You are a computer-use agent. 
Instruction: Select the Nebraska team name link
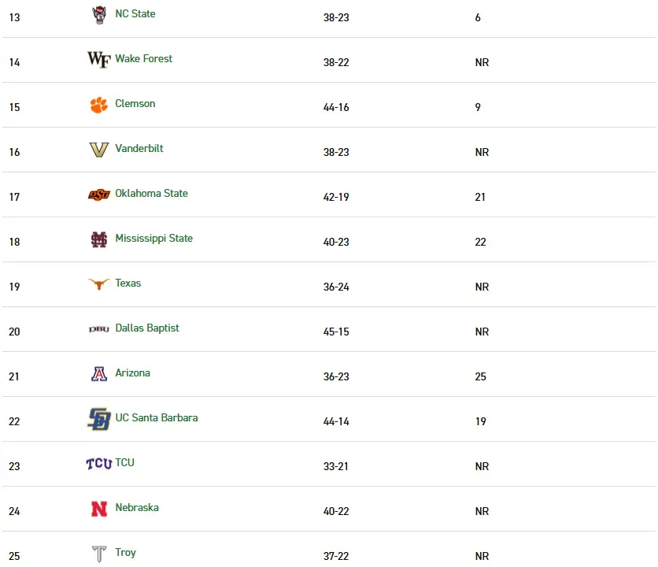[x=137, y=507]
